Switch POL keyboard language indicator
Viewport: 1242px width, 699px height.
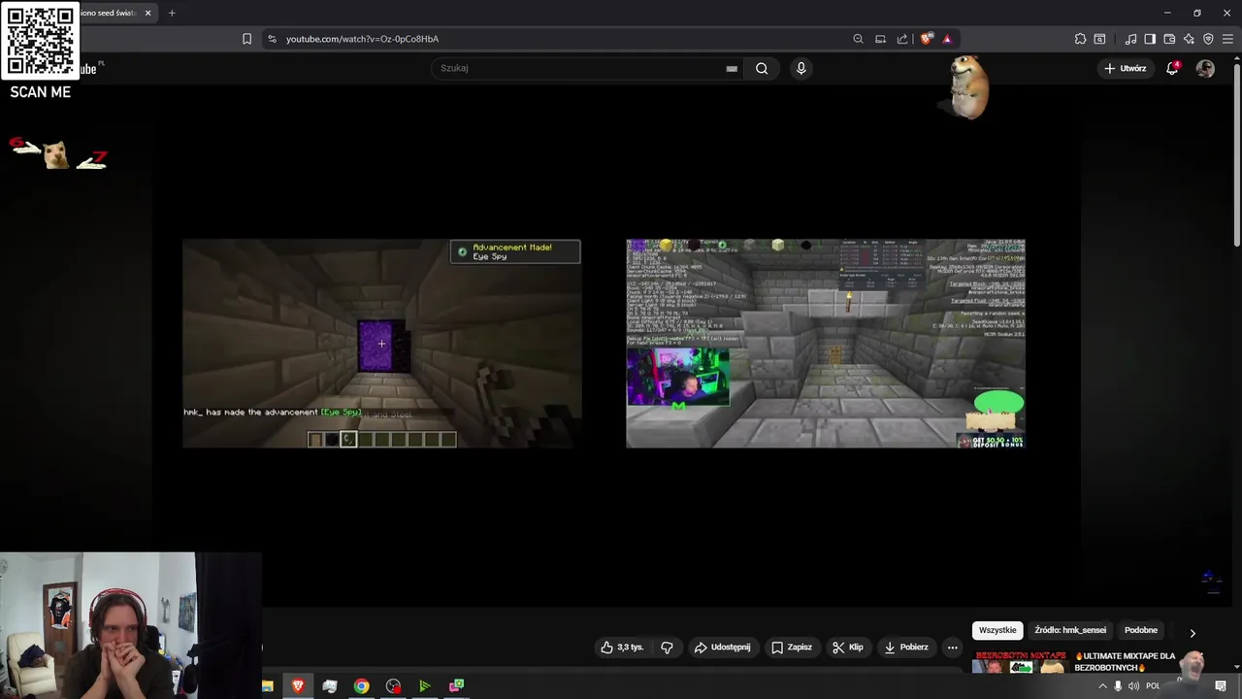pyautogui.click(x=1153, y=686)
